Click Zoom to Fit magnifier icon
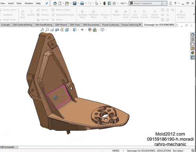The image size is (196, 152). point(42,30)
